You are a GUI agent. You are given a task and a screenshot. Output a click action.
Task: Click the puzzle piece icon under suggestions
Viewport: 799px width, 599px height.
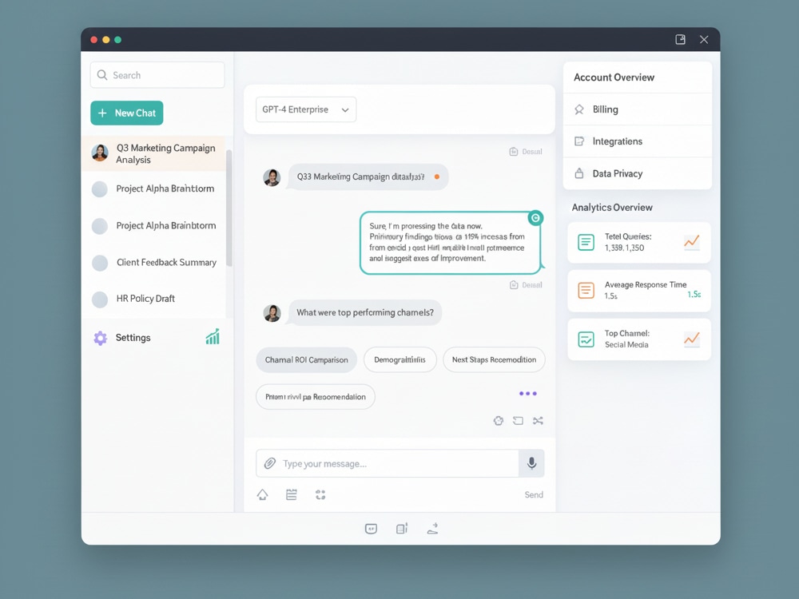tap(499, 421)
